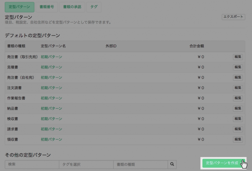
Task: Open the 書類の種類 filter dropdown
Action: (141, 164)
